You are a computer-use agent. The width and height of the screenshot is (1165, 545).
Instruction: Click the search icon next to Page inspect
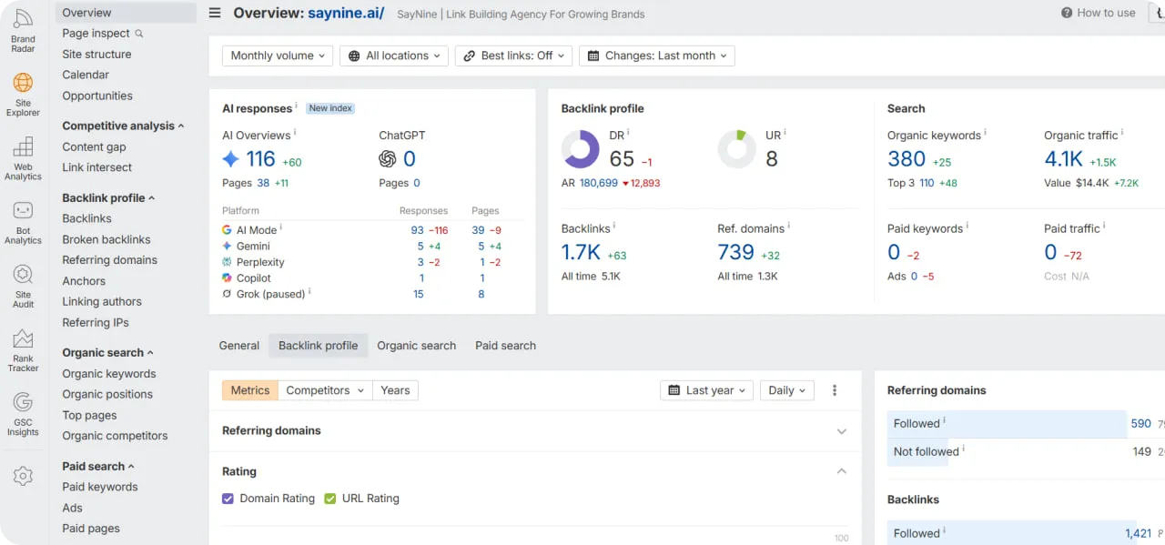pyautogui.click(x=139, y=34)
